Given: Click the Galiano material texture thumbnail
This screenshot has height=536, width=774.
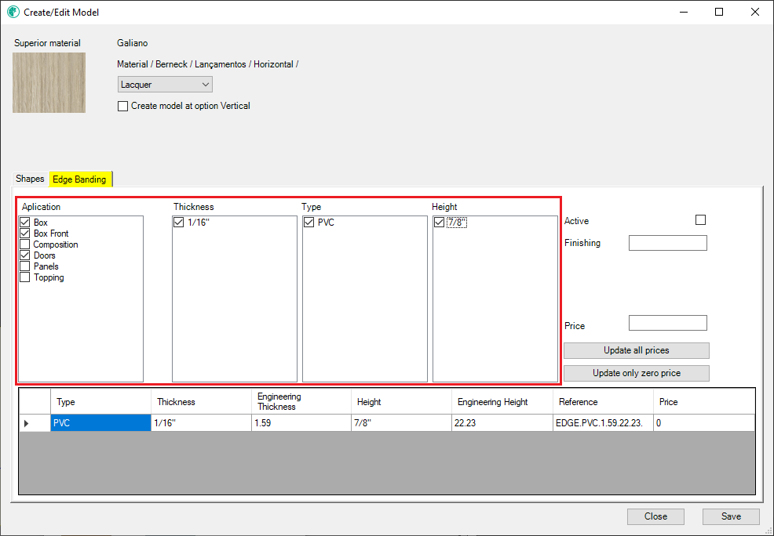Looking at the screenshot, I should [49, 83].
